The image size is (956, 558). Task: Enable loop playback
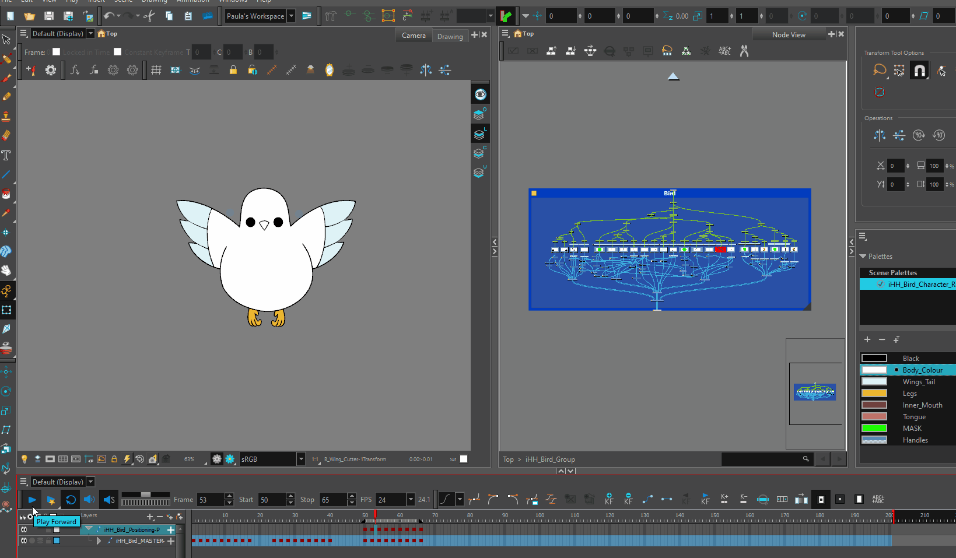click(x=71, y=500)
